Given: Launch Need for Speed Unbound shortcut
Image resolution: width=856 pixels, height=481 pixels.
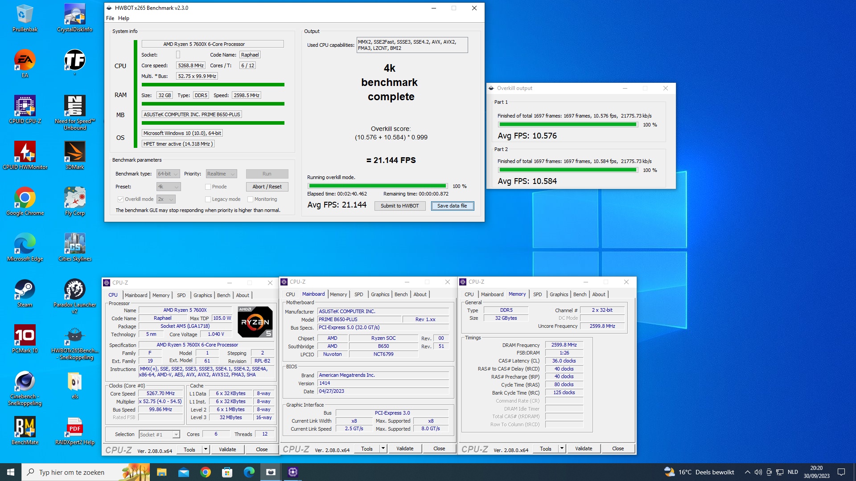Looking at the screenshot, I should (75, 113).
